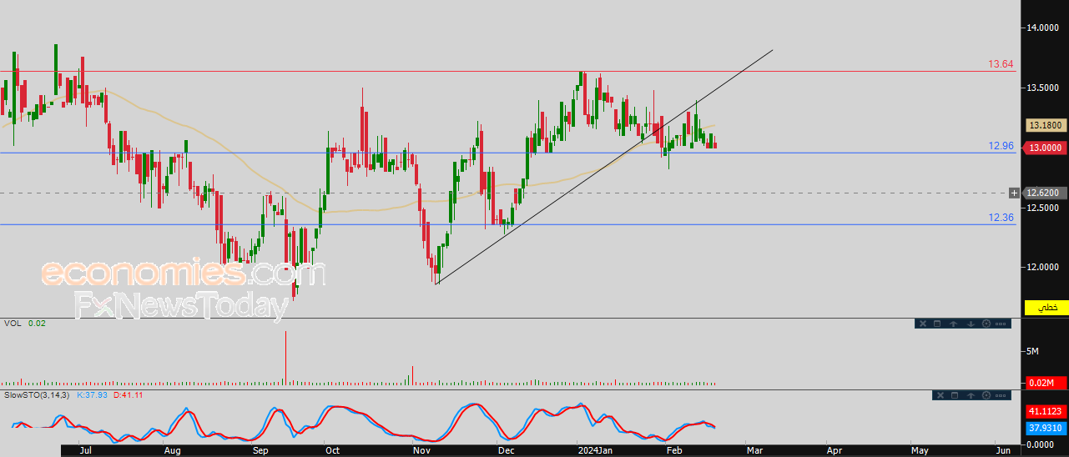Select the 12.96 support level label
1069x457 pixels.
(x=1001, y=145)
